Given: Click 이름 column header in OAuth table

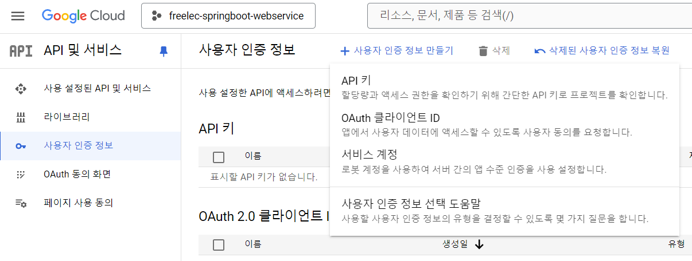Looking at the screenshot, I should coord(253,244).
